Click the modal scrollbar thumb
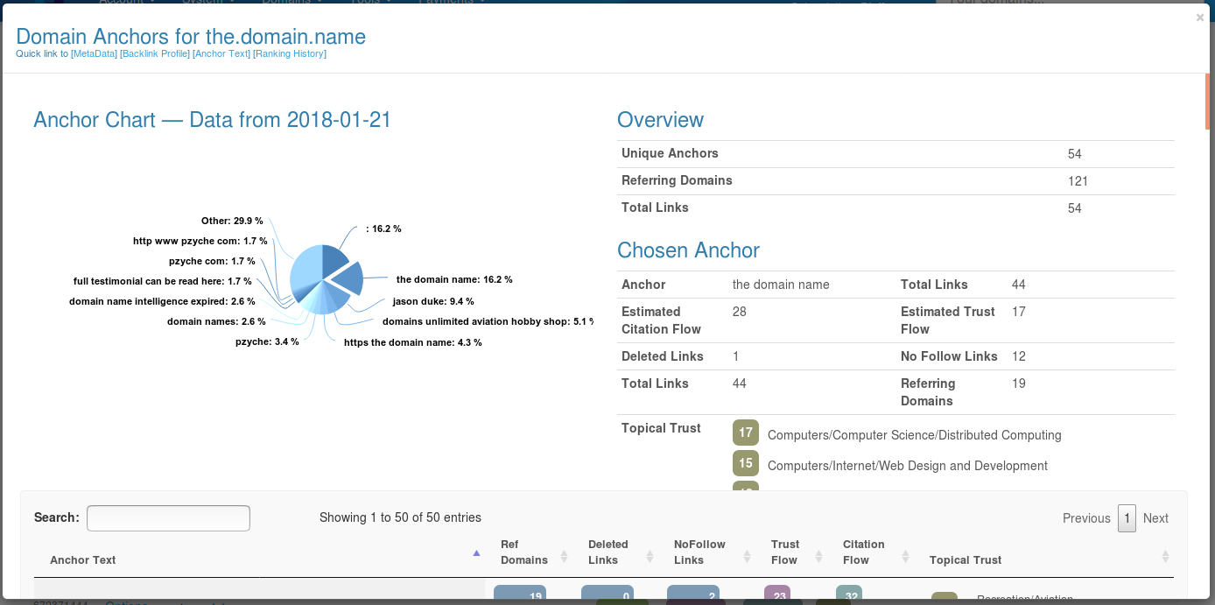 click(x=1208, y=102)
